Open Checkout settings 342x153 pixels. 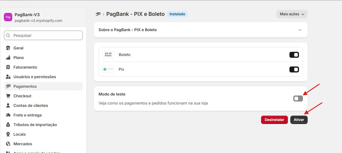click(43, 96)
